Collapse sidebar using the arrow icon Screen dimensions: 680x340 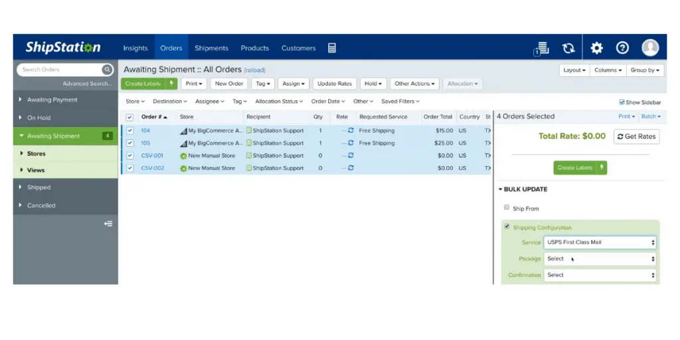(108, 224)
